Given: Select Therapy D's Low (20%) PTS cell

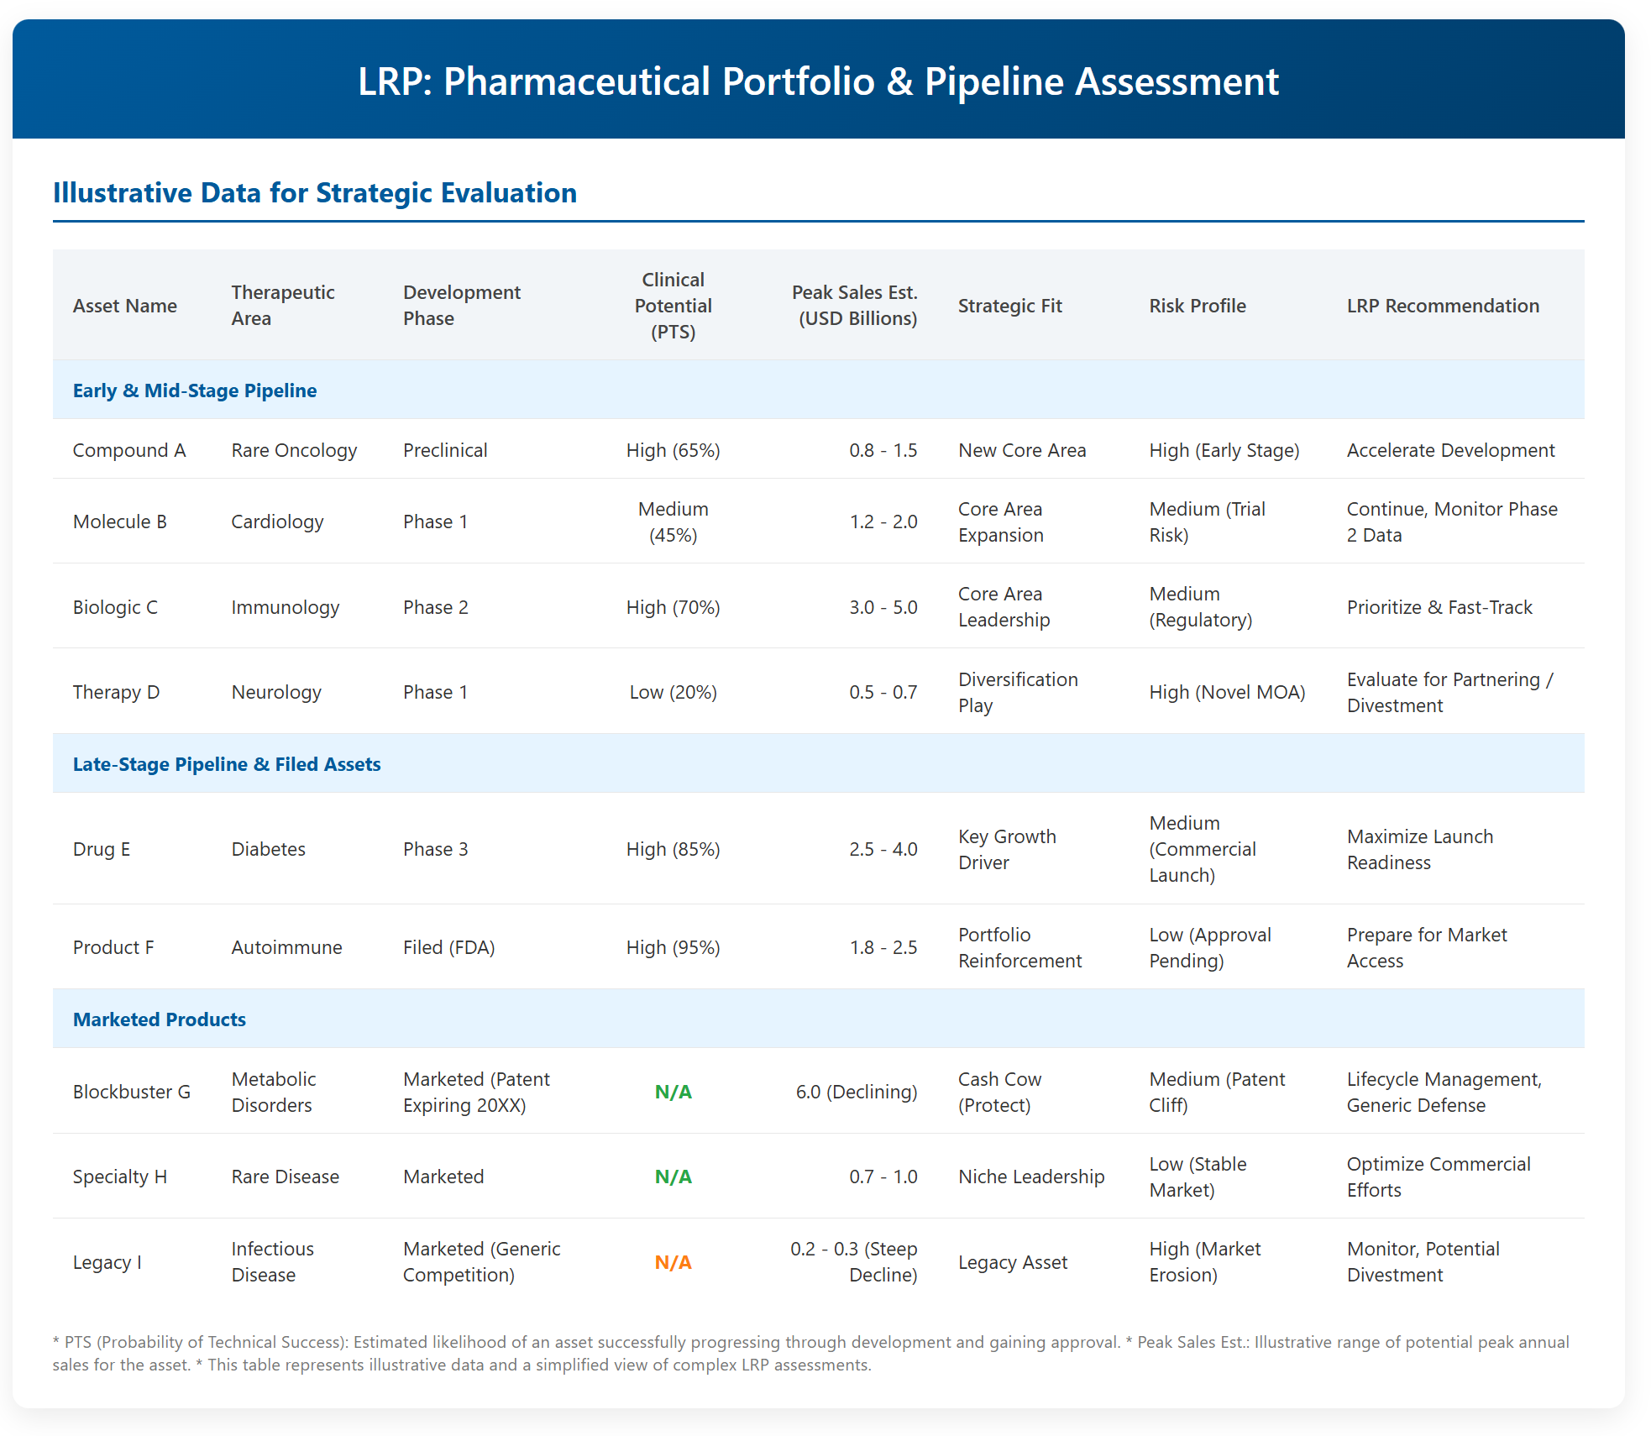Looking at the screenshot, I should 673,692.
